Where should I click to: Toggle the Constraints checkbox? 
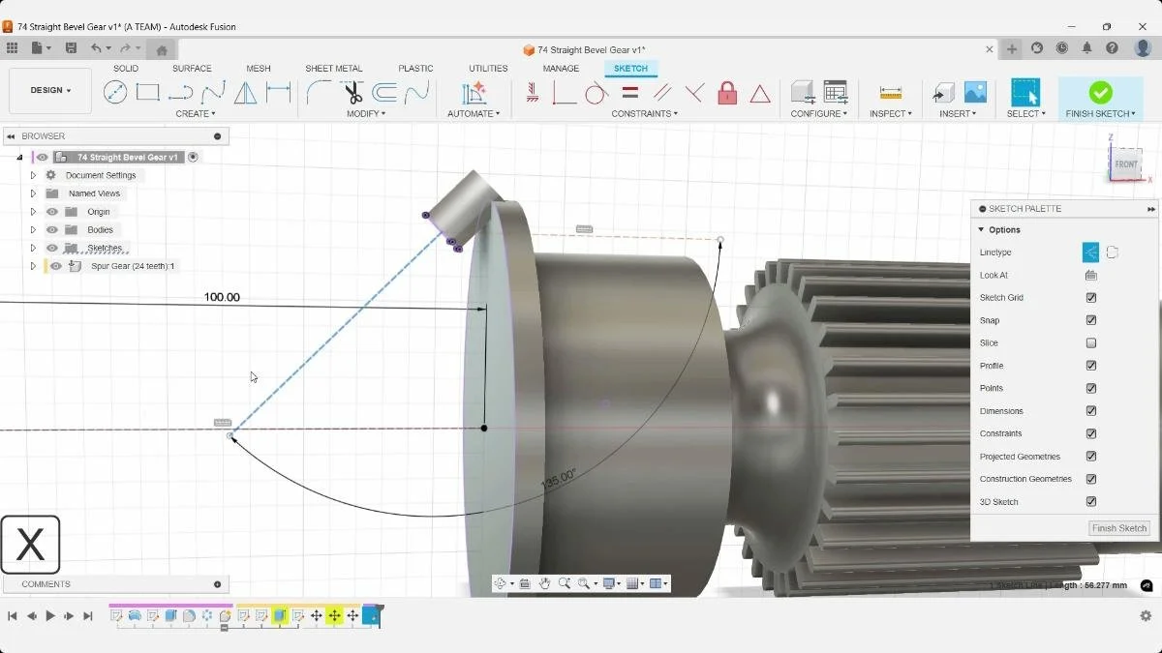coord(1091,433)
